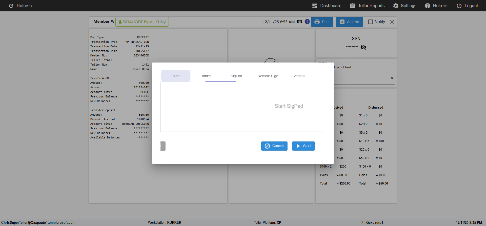Viewport: 486px width, 226px height.
Task: Click the Teller Reports label
Action: coord(371,6)
